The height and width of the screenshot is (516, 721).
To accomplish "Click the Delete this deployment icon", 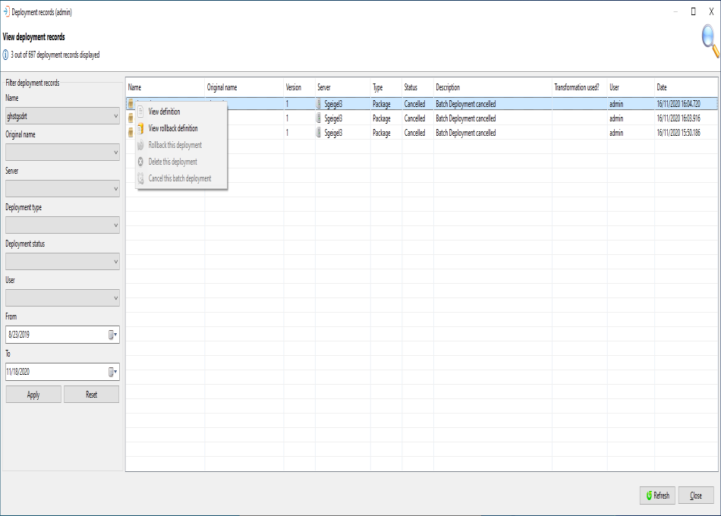I will click(140, 162).
